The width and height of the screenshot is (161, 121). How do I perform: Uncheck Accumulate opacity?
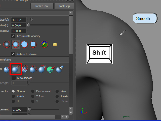coord(14,36)
